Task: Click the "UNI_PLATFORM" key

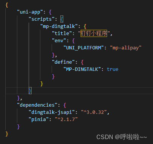Action: (x=84, y=48)
